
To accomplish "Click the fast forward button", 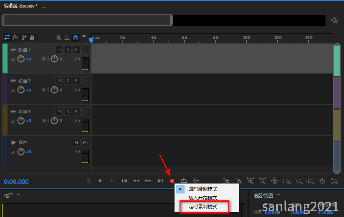I will pos(148,180).
